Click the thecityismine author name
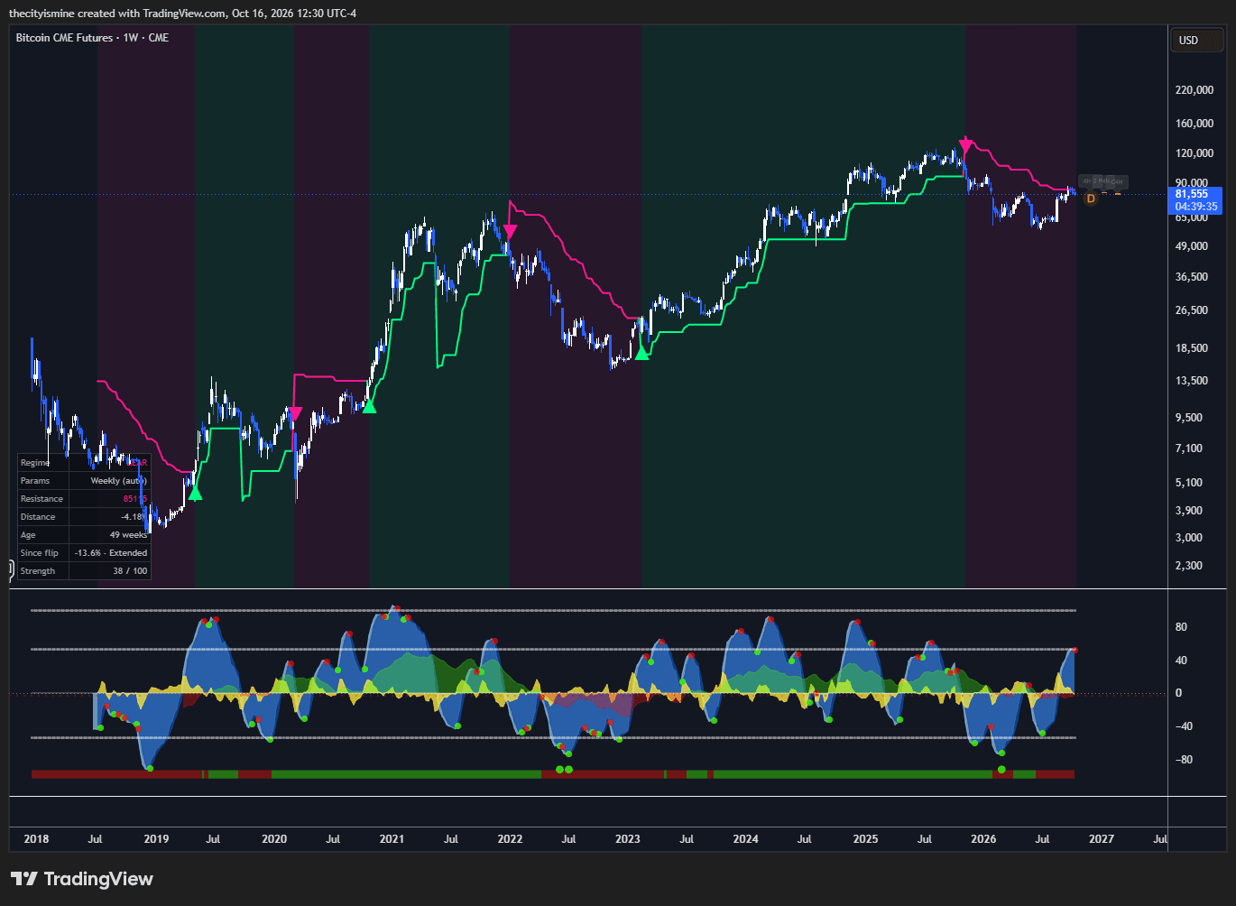This screenshot has height=906, width=1236. click(41, 13)
